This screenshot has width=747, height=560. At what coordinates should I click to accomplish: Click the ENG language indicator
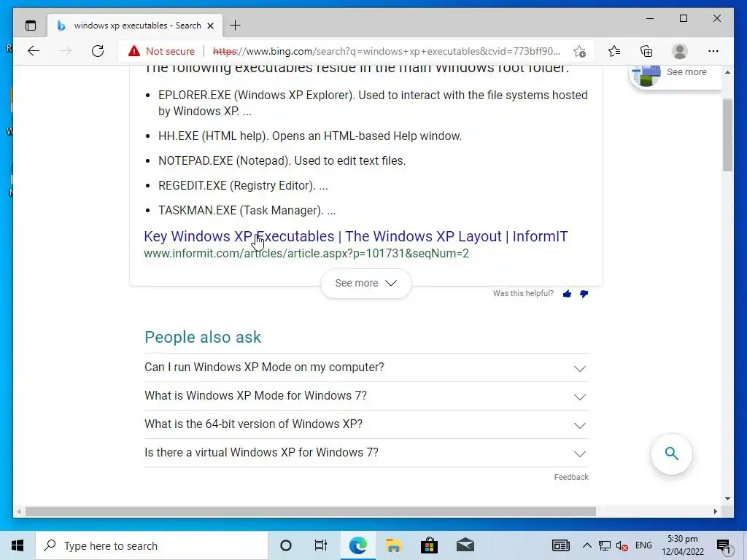tap(643, 545)
